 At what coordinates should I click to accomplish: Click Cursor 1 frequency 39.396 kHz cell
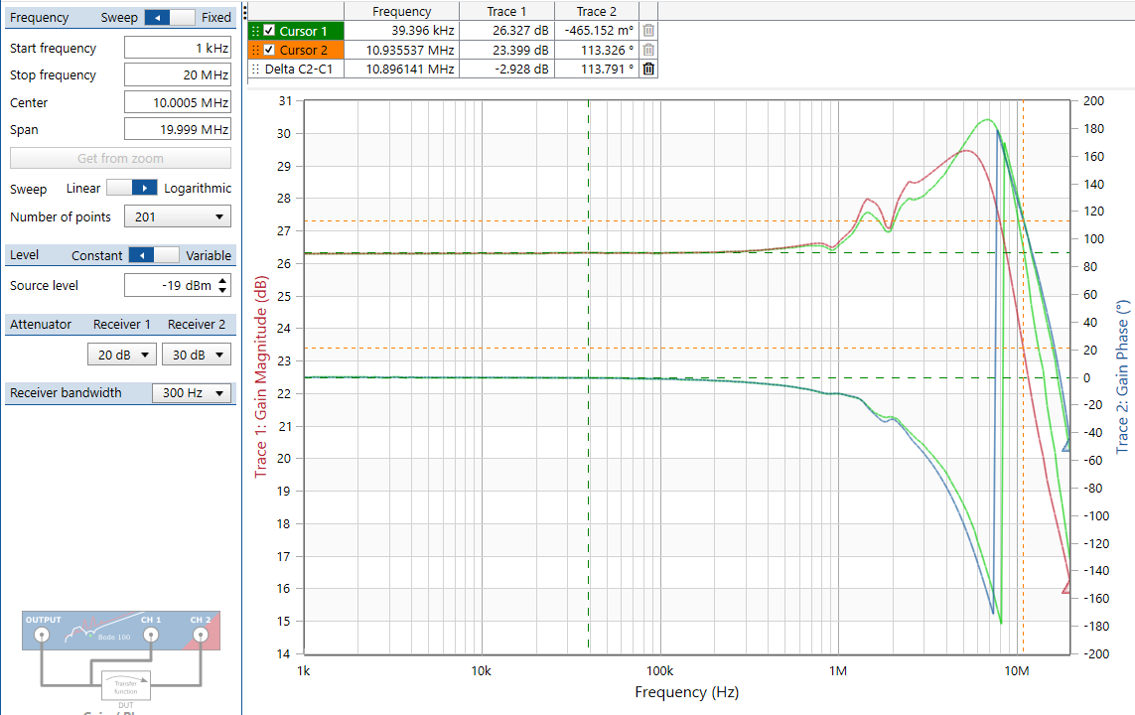click(402, 31)
